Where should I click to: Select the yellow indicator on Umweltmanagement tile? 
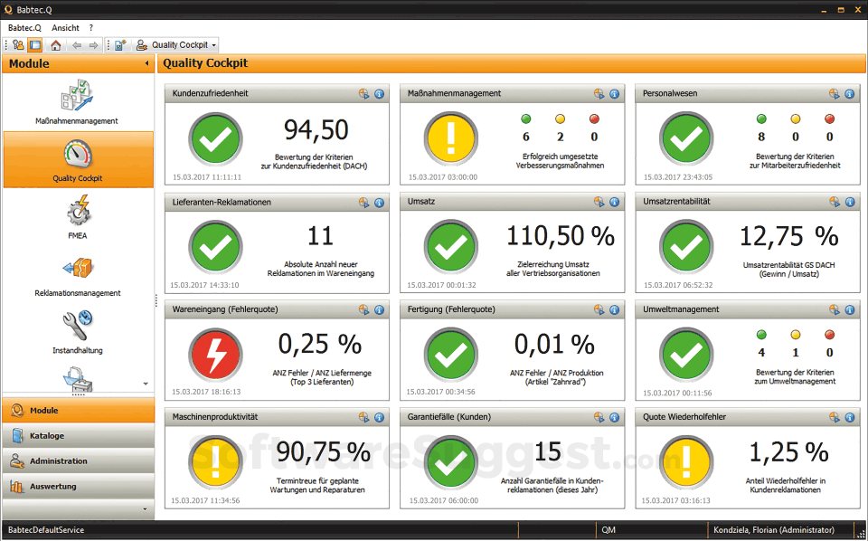(797, 334)
